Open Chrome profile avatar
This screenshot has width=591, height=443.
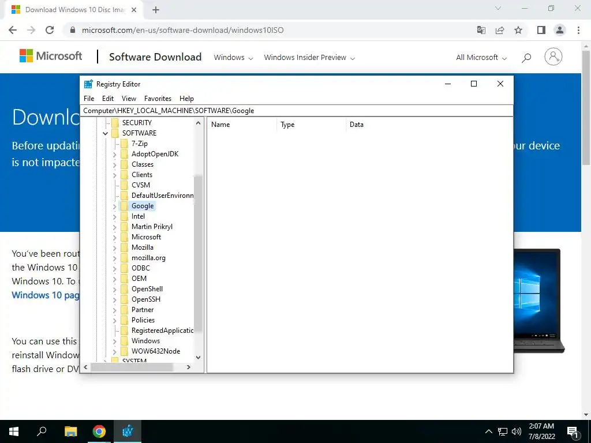click(560, 30)
